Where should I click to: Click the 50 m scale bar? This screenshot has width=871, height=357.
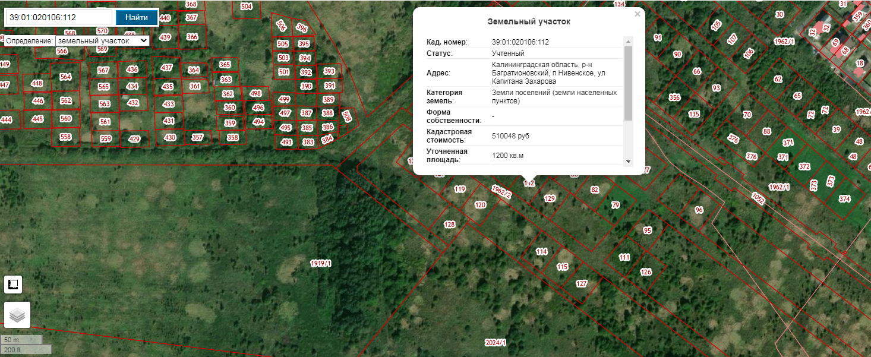[21, 339]
